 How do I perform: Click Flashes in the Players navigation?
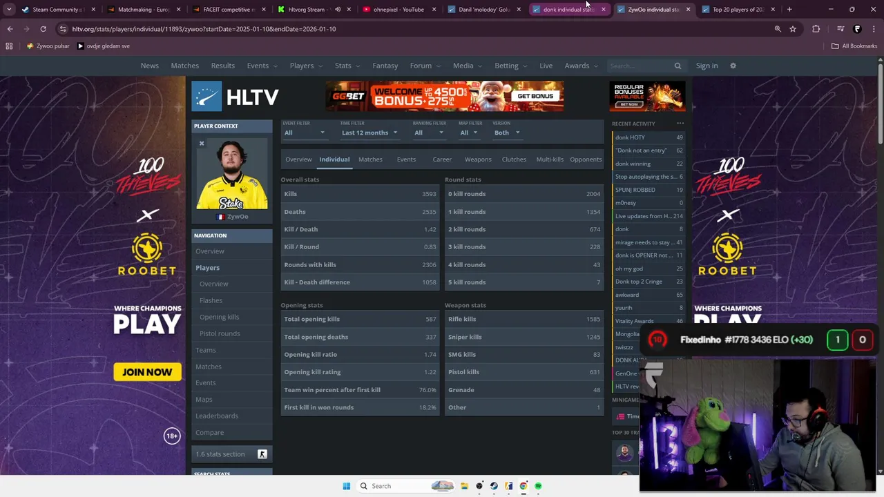point(211,300)
